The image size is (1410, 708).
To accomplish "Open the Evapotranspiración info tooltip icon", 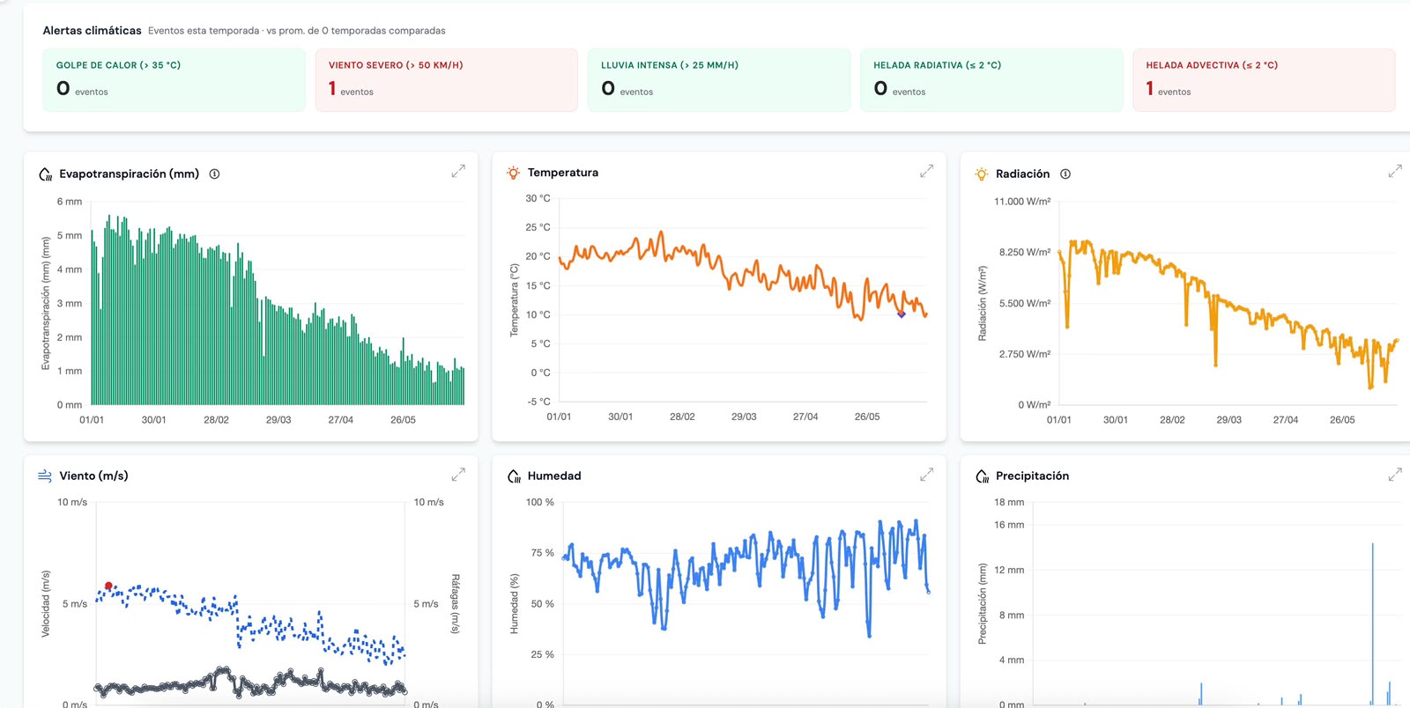I will [214, 174].
